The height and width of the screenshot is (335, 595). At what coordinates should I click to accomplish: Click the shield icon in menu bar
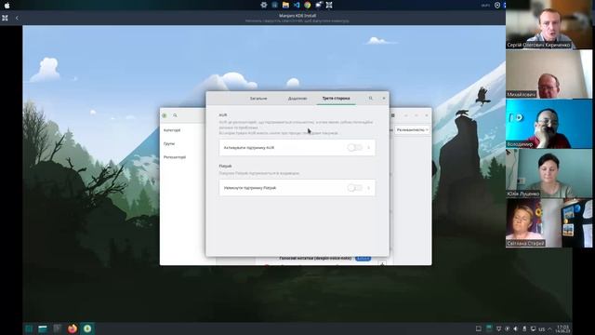click(497, 6)
